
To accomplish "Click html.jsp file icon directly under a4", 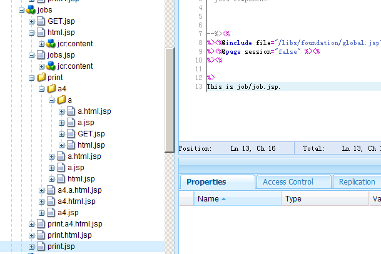I will (x=61, y=179).
